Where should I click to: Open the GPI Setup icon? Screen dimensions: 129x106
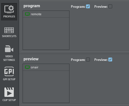[x=9, y=71]
